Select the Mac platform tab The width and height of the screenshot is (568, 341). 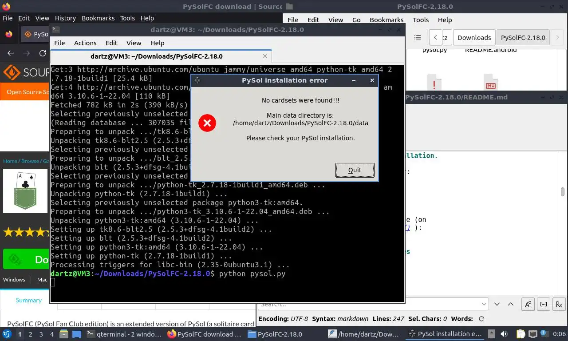[x=42, y=280]
